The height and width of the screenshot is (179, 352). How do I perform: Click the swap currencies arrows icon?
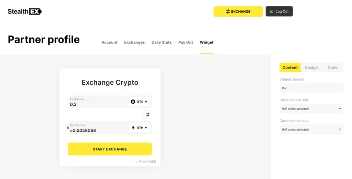pyautogui.click(x=148, y=115)
